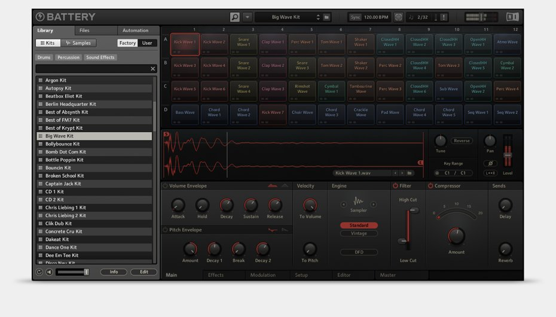The image size is (556, 317).
Task: Click the Edit button below kit list
Action: click(143, 272)
